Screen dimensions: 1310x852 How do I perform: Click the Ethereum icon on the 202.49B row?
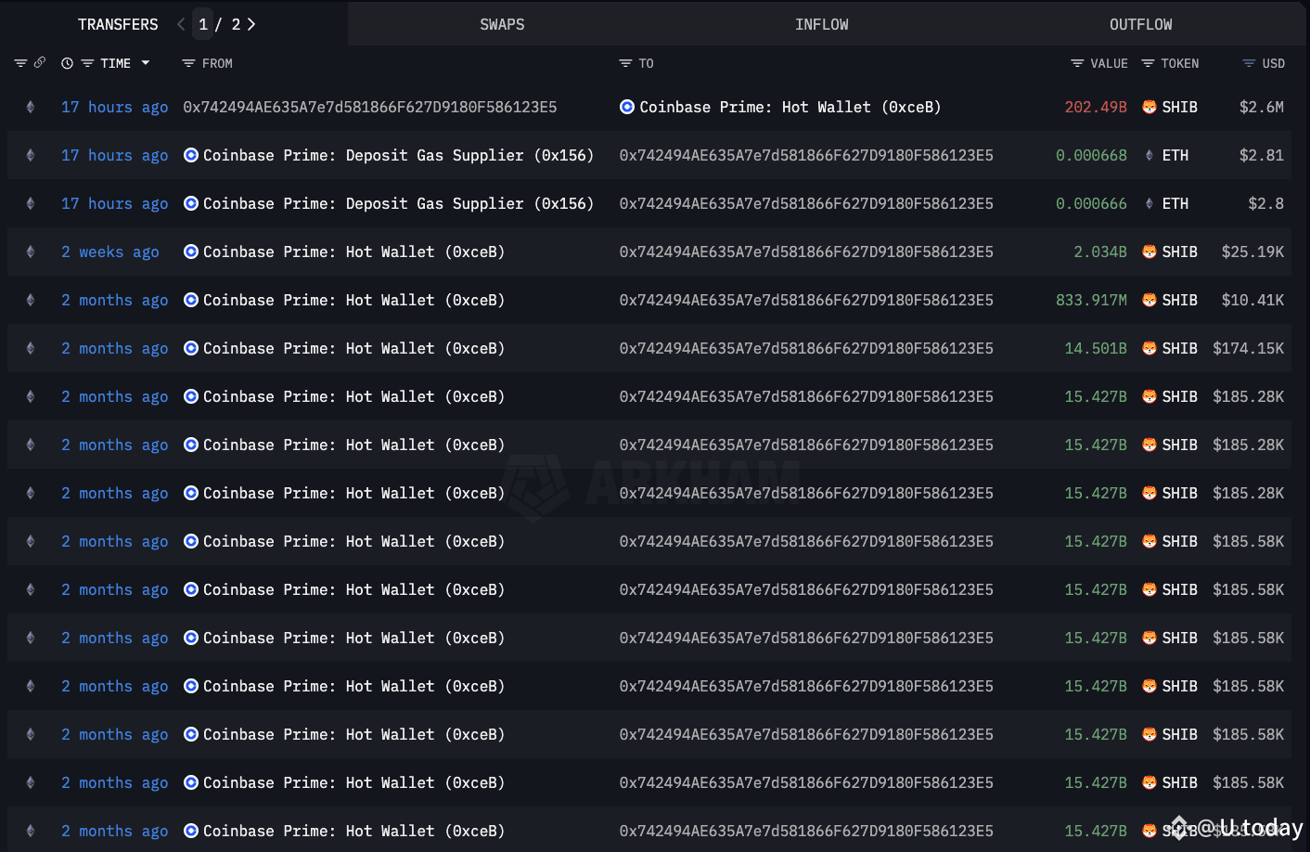click(31, 107)
